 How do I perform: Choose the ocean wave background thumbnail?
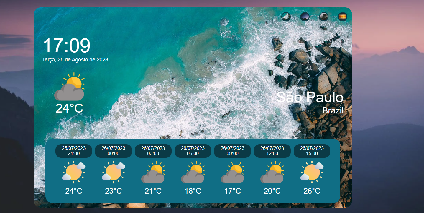(x=286, y=17)
